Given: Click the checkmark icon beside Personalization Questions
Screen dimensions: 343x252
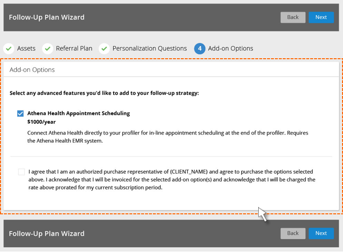Looking at the screenshot, I should [x=104, y=48].
